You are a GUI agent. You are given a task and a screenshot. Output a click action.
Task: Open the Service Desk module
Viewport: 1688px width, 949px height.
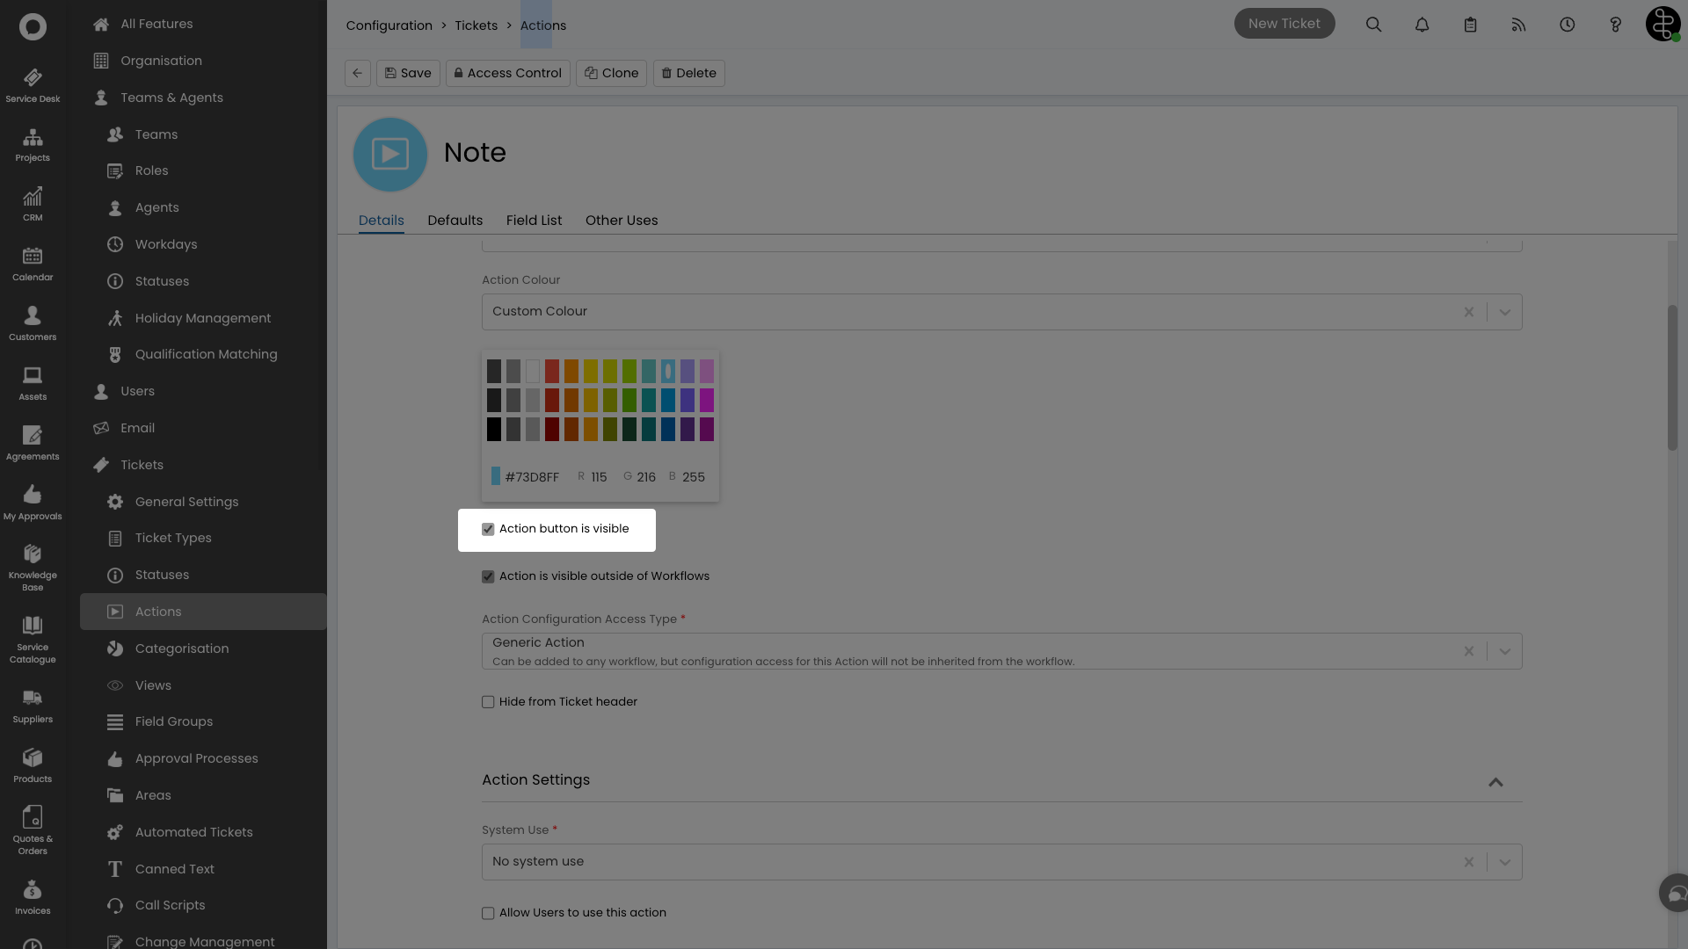click(x=33, y=83)
